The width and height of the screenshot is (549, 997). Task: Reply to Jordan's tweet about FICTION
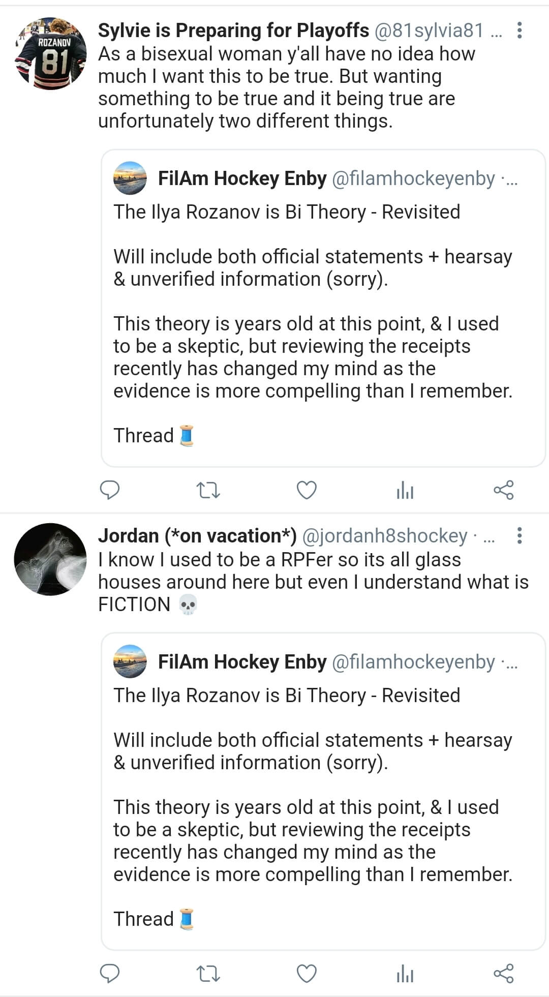pyautogui.click(x=109, y=973)
